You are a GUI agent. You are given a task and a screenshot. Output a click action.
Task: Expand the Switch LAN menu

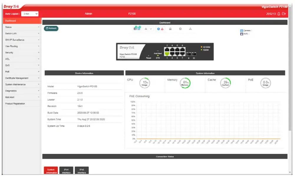click(22, 34)
